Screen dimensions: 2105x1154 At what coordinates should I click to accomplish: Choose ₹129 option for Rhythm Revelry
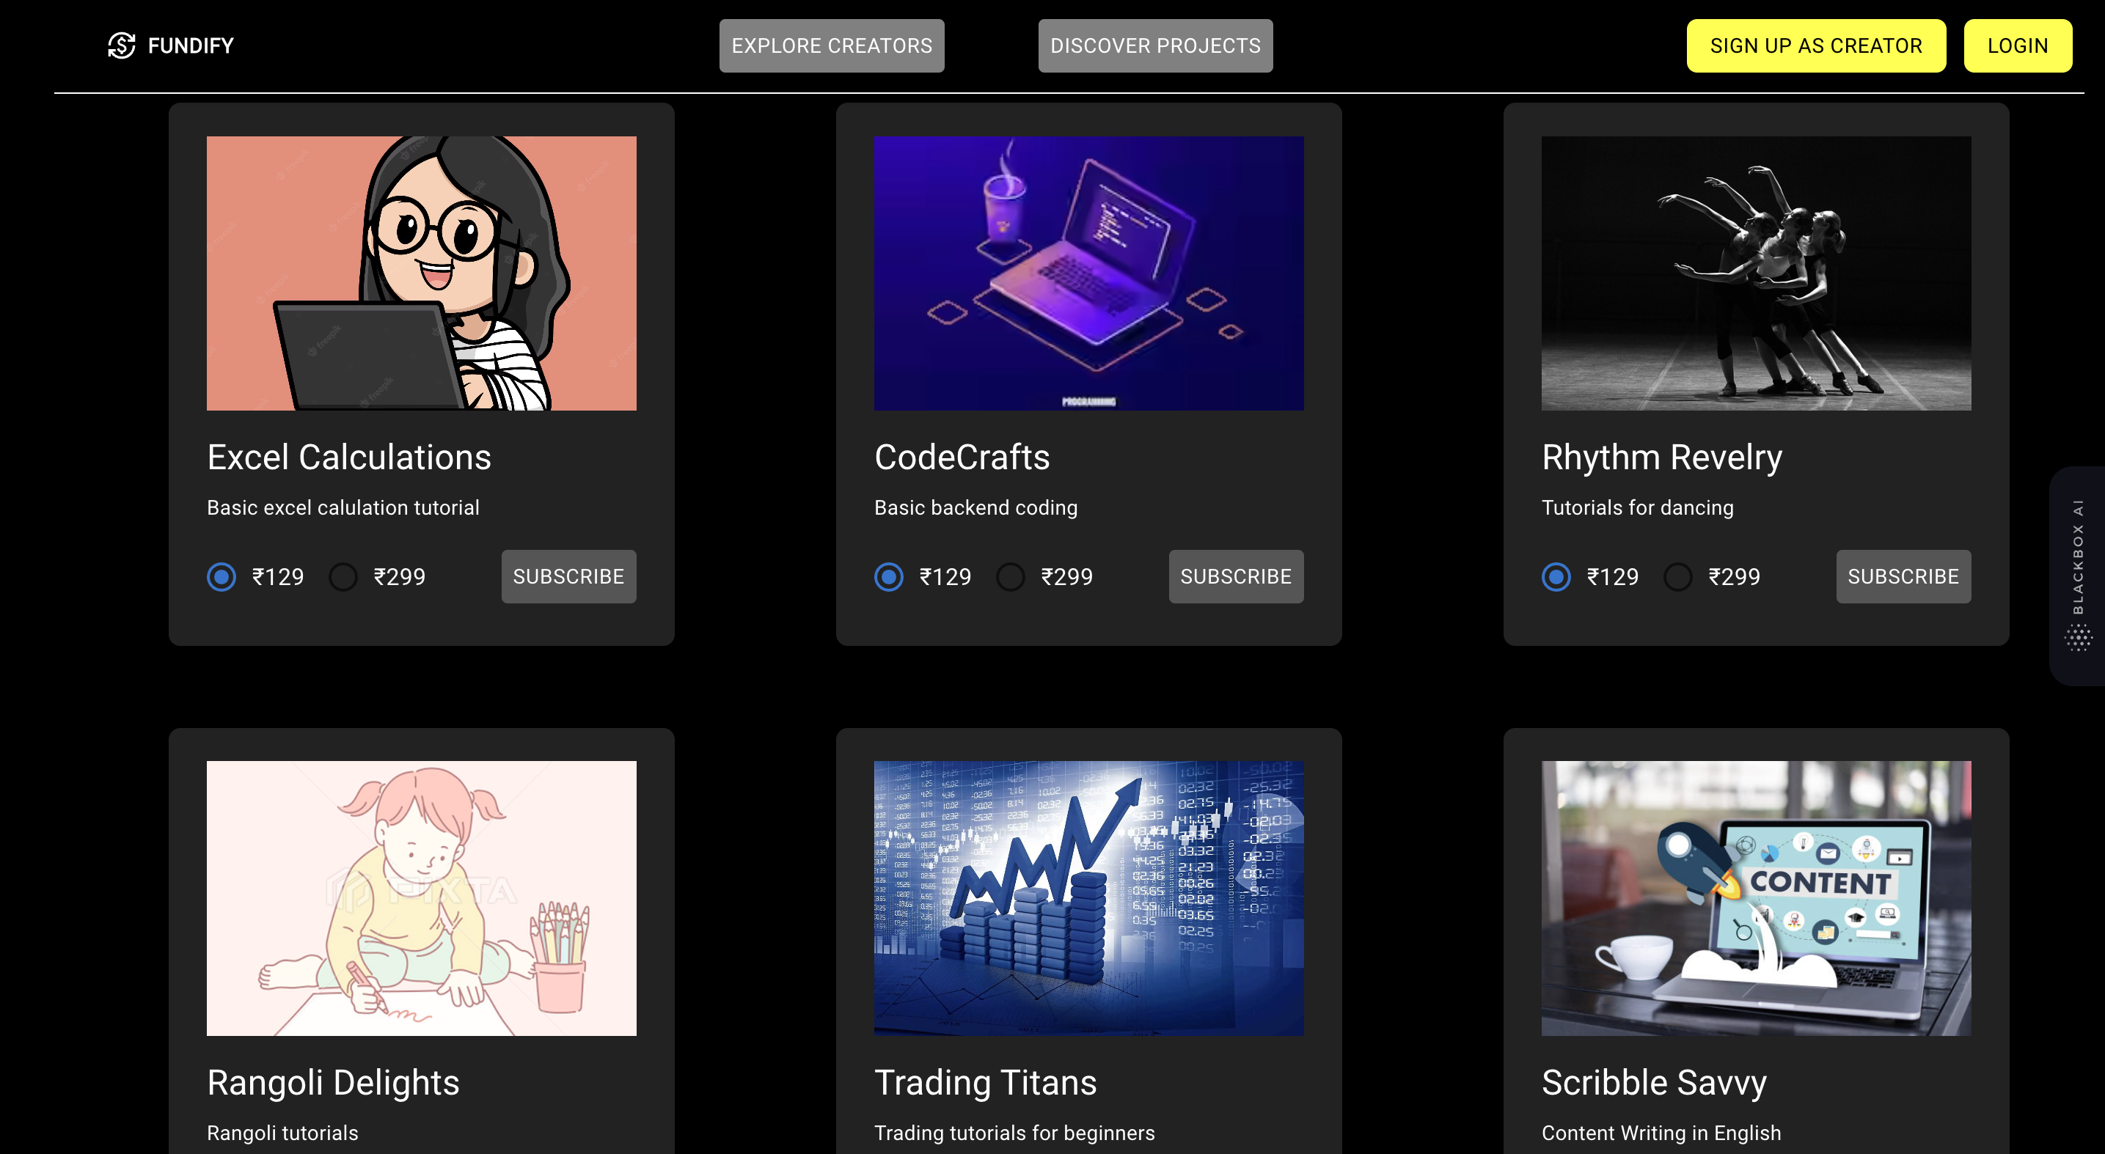tap(1556, 576)
